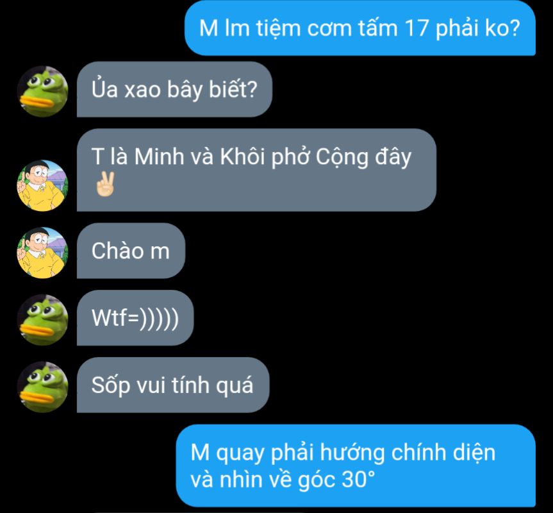Click the word "Sốp" in the gray bubble
553x513 pixels.
(111, 385)
